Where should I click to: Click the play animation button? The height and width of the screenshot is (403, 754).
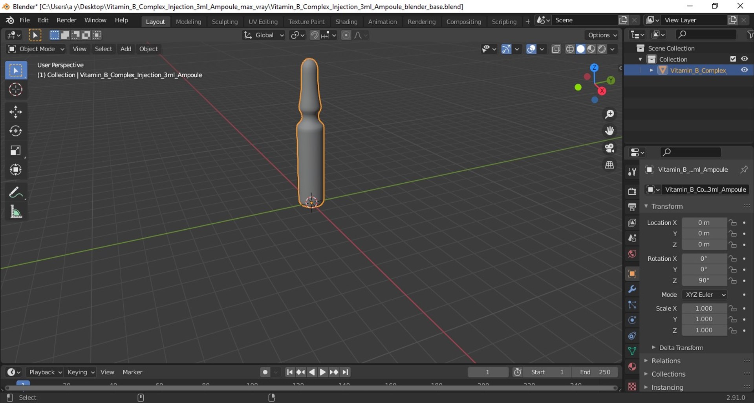click(322, 372)
